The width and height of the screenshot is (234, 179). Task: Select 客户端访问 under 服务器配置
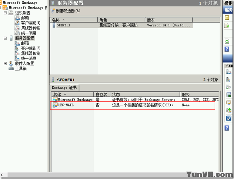tap(31, 48)
